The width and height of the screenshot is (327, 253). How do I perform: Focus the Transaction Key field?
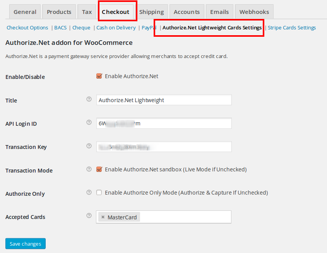click(164, 147)
